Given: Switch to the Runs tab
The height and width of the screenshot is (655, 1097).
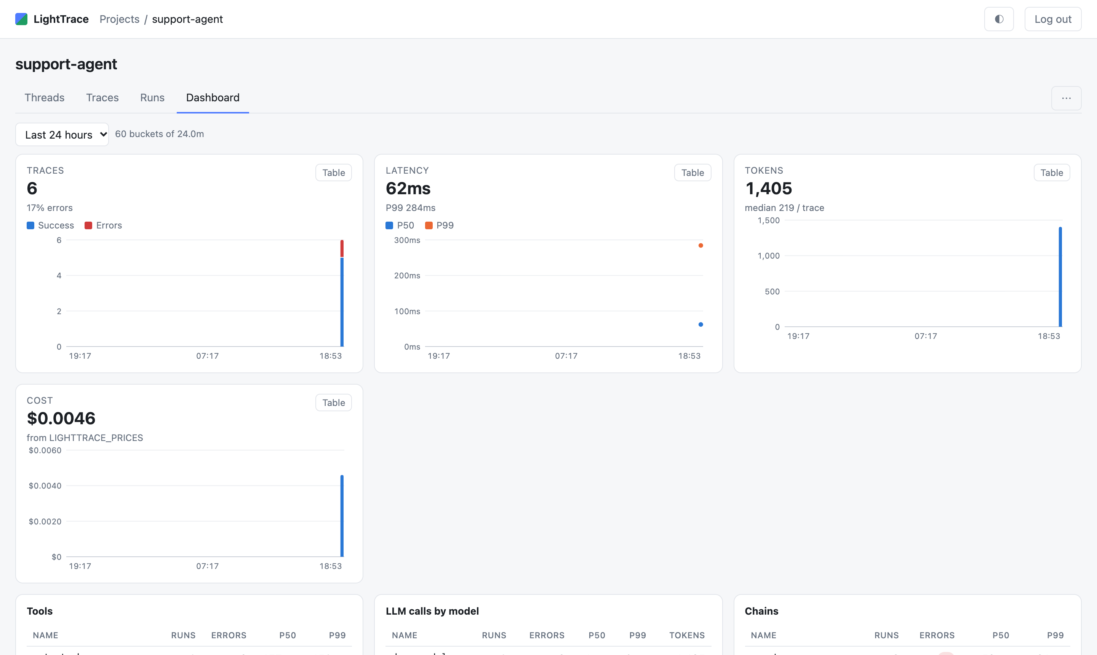Looking at the screenshot, I should tap(152, 97).
